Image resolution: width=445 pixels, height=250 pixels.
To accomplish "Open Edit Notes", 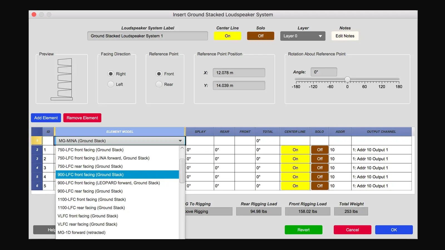I will pos(345,36).
